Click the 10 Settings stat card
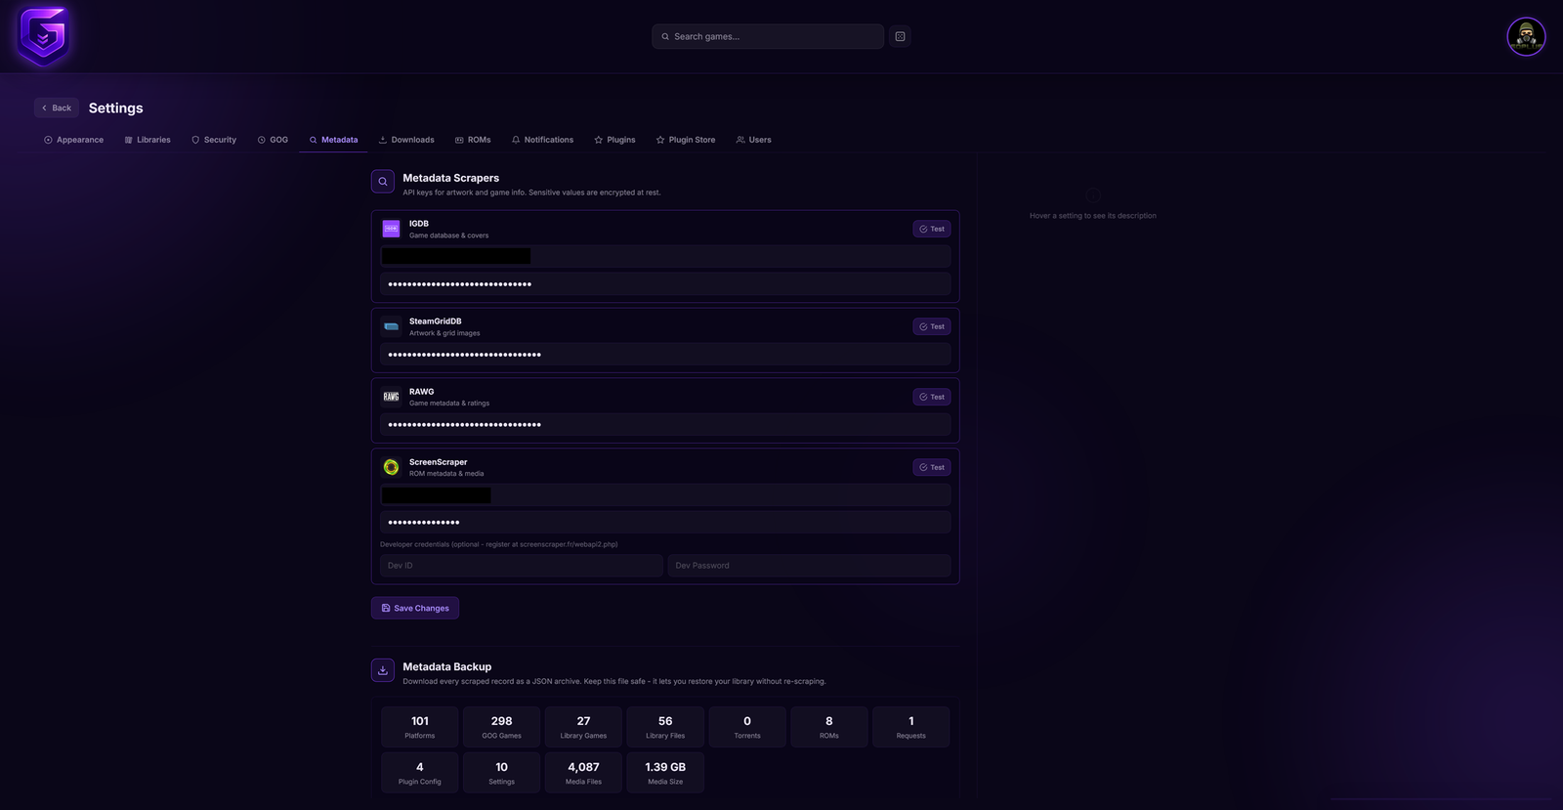The height and width of the screenshot is (810, 1563). click(501, 773)
